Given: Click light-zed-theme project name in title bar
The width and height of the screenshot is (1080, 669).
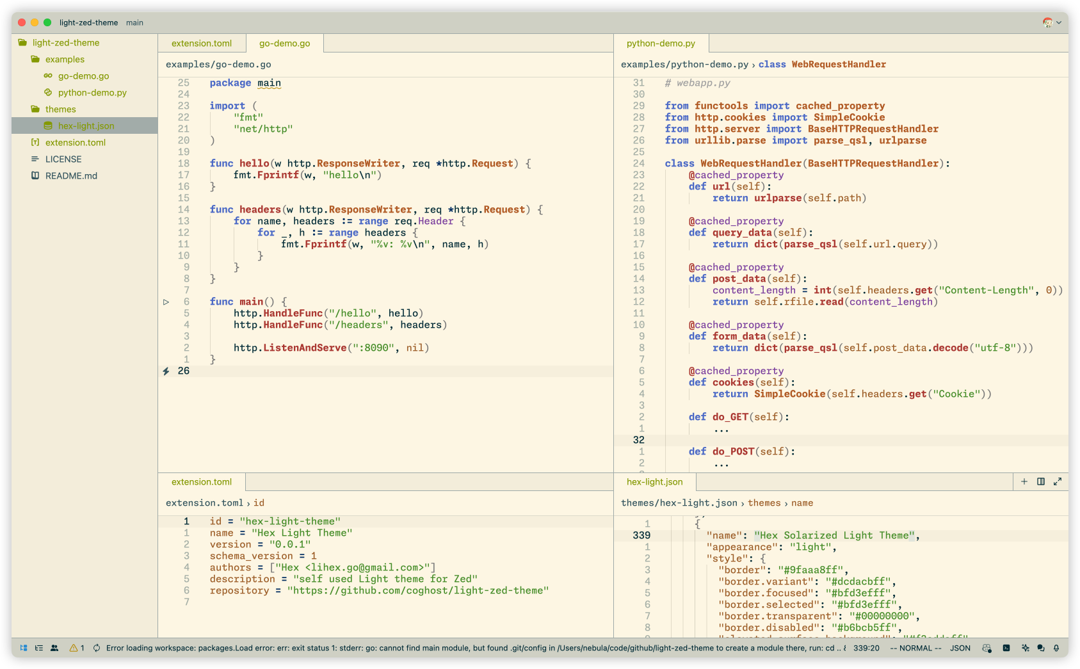Looking at the screenshot, I should pos(88,22).
